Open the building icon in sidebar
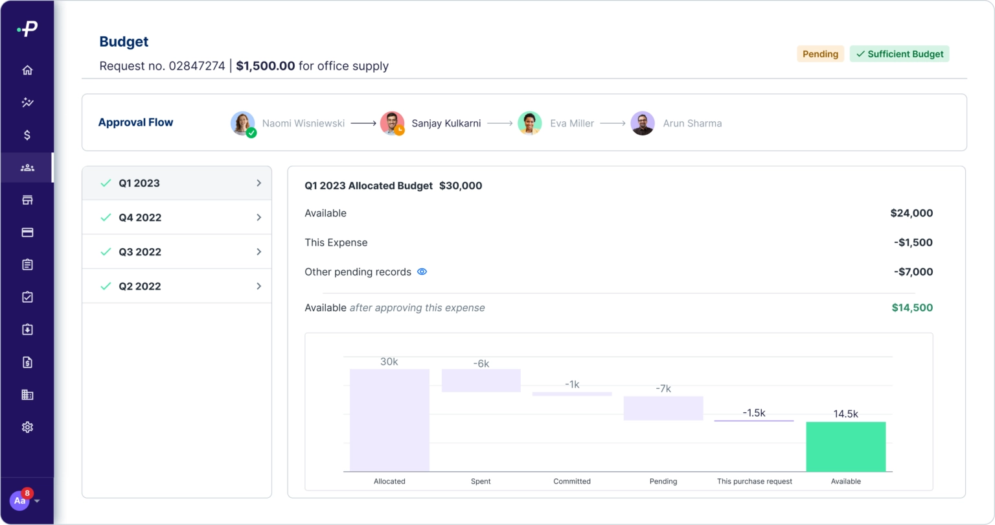The image size is (995, 525). tap(27, 395)
